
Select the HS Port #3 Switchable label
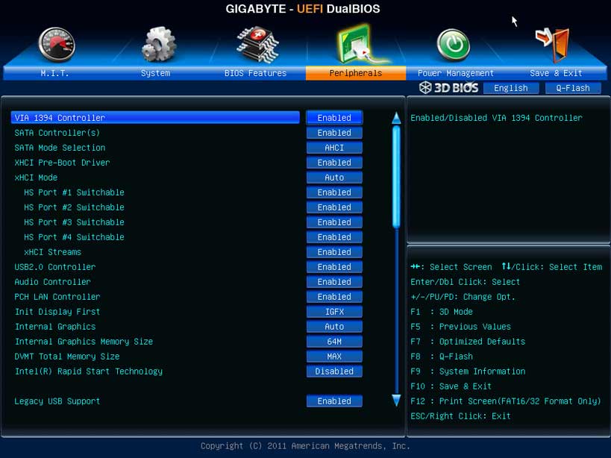(x=74, y=222)
